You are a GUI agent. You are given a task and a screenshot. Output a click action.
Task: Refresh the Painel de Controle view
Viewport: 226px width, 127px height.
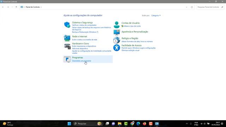tap(192, 7)
